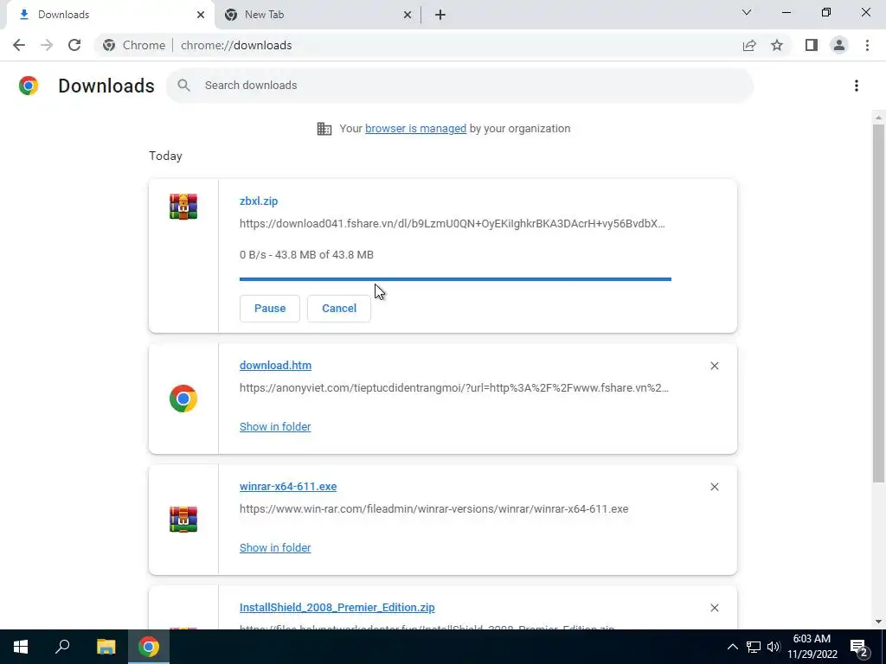Screen dimensions: 886x664
Task: Open a new tab with plus button
Action: click(x=440, y=15)
